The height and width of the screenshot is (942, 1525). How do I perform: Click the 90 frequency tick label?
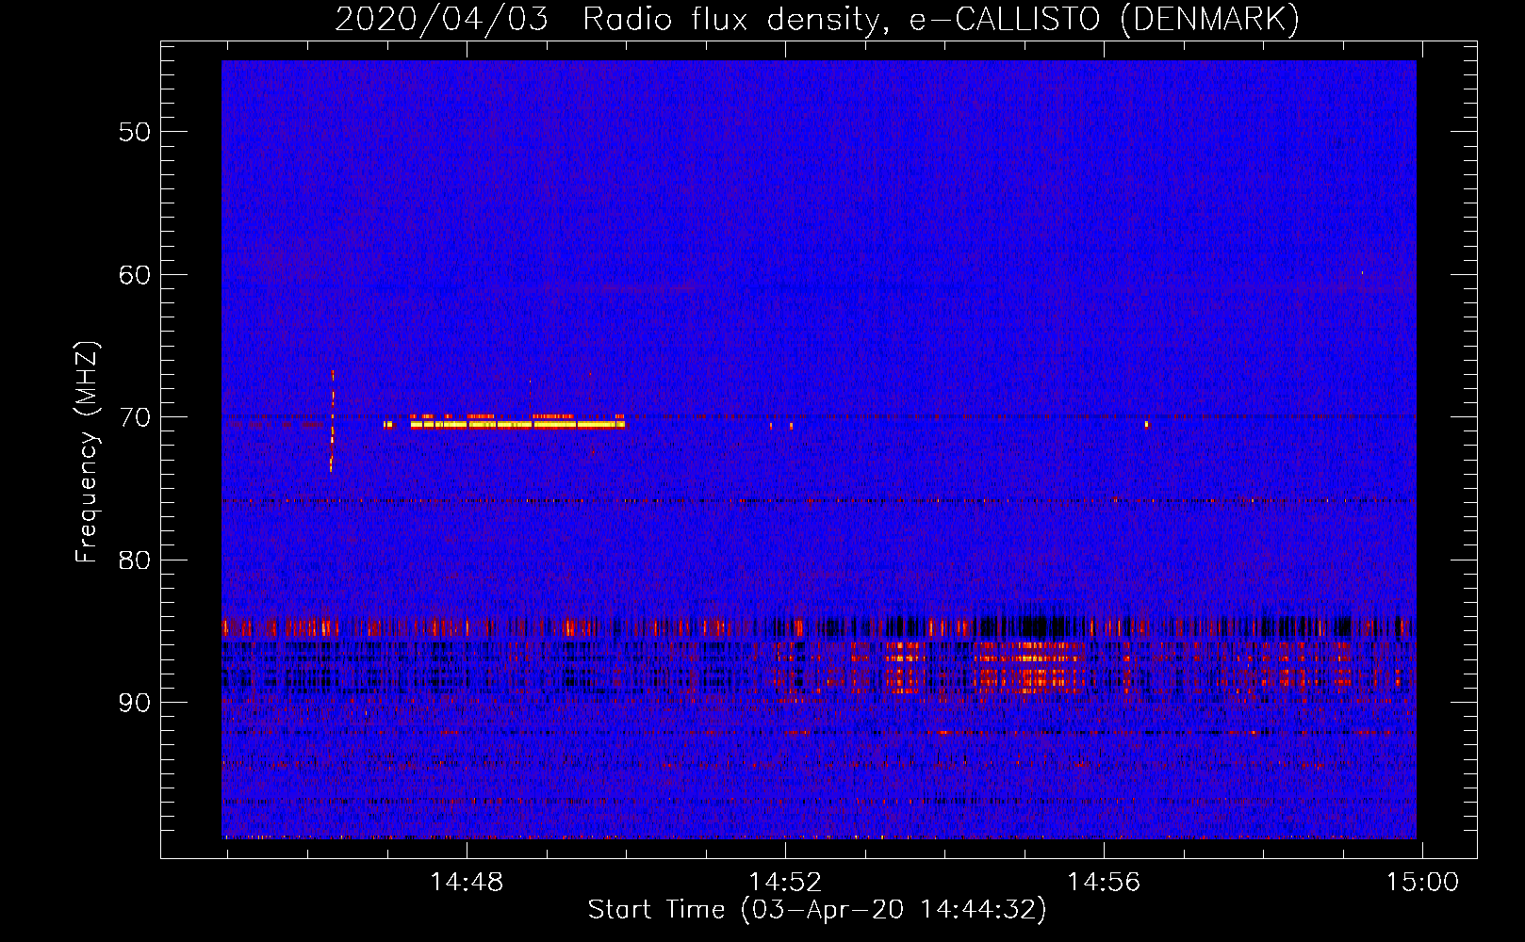click(135, 703)
